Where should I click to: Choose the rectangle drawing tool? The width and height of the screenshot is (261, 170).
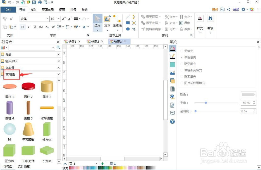pyautogui.click(x=128, y=23)
